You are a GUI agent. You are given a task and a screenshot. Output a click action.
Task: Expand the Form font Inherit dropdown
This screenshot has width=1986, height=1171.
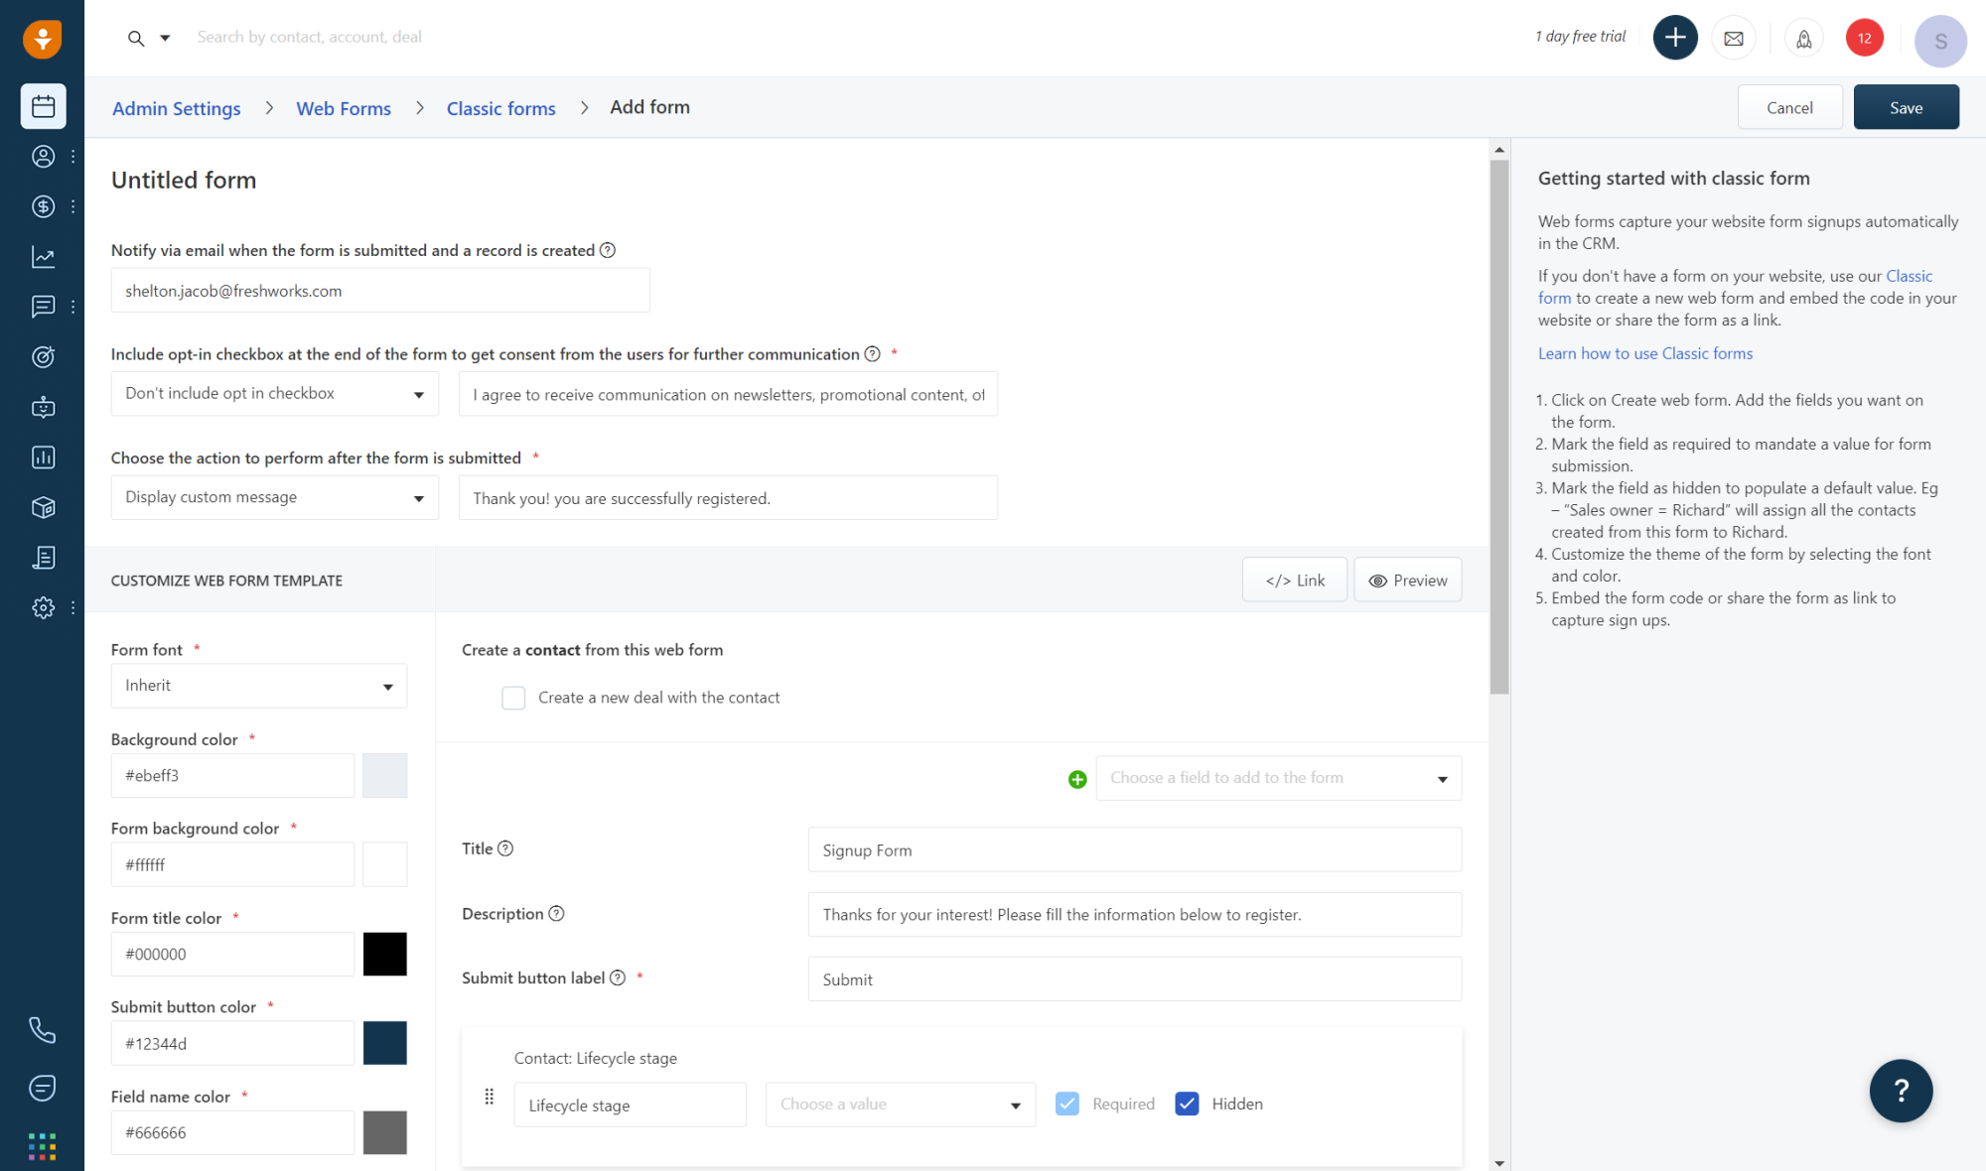pos(258,686)
